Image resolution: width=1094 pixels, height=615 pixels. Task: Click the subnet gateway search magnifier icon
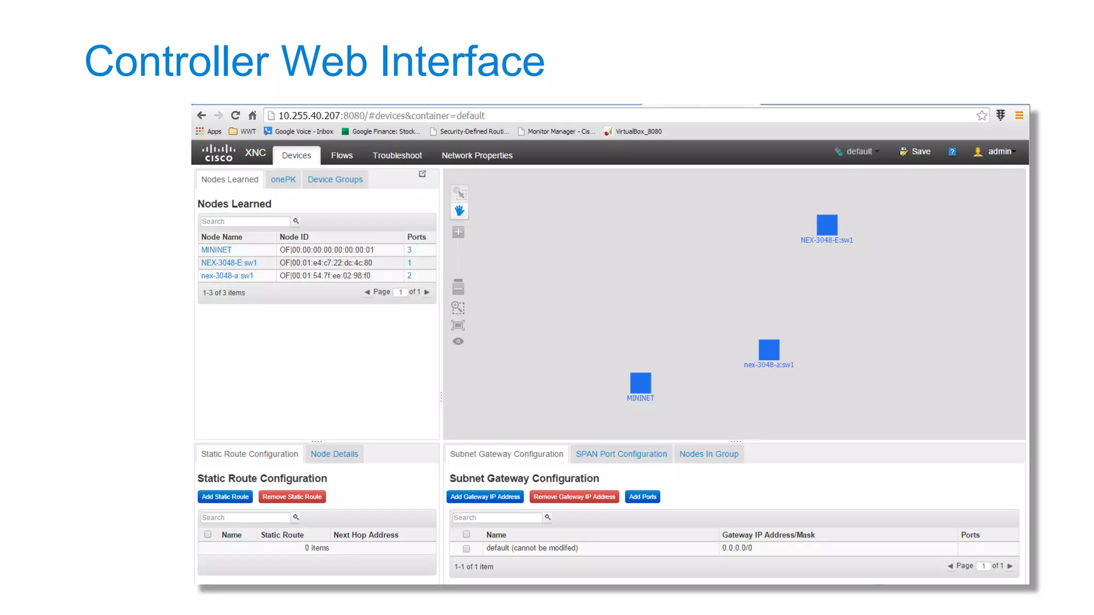[548, 517]
